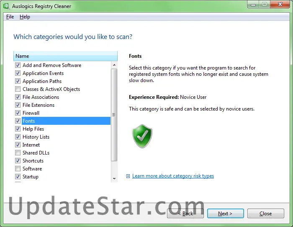Toggle the Fonts checkbox

[x=18, y=121]
